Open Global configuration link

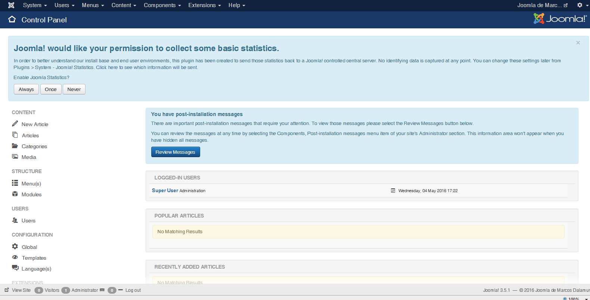[x=29, y=247]
